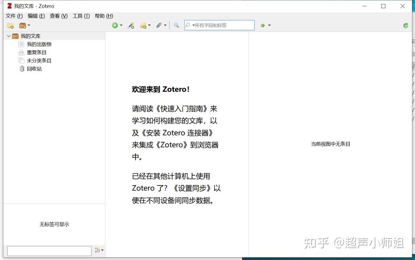
Task: Open the New Note dropdown arrow
Action: (x=149, y=25)
